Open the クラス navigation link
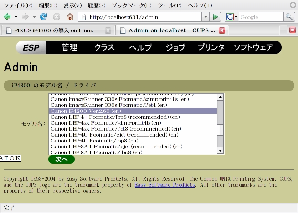 click(x=104, y=47)
